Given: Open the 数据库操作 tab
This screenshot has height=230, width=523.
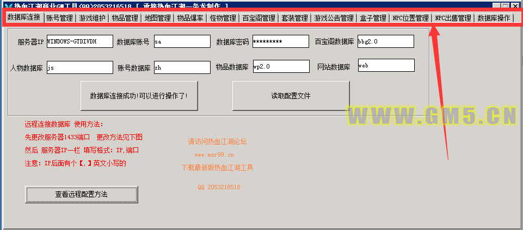Looking at the screenshot, I should tap(494, 18).
